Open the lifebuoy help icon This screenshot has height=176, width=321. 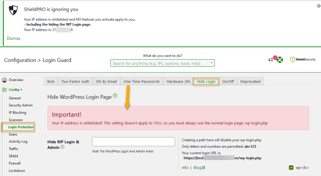280,60
